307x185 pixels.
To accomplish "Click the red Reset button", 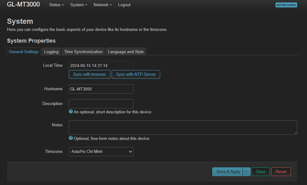I will coord(281,172).
